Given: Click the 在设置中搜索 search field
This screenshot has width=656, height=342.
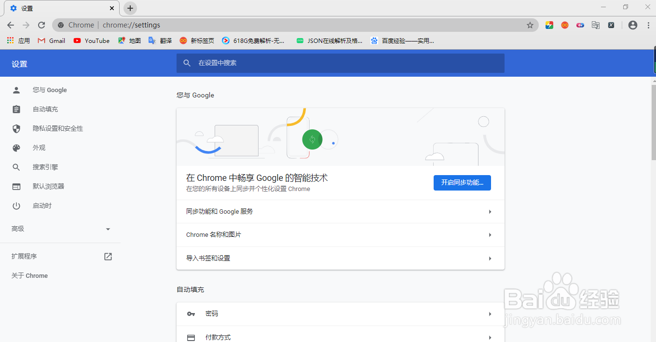Looking at the screenshot, I should 340,63.
